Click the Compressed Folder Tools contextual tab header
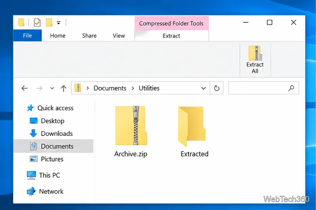The width and height of the screenshot is (316, 210). pos(171,23)
